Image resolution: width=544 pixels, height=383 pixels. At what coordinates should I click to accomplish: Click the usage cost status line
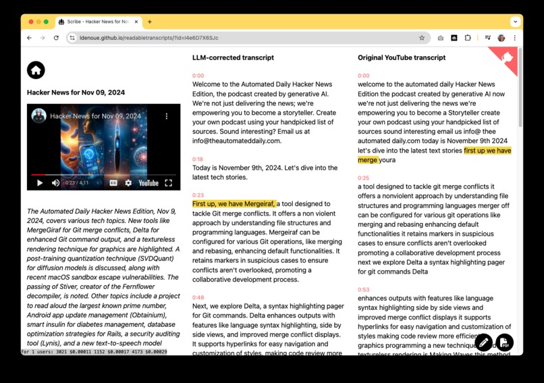94,352
